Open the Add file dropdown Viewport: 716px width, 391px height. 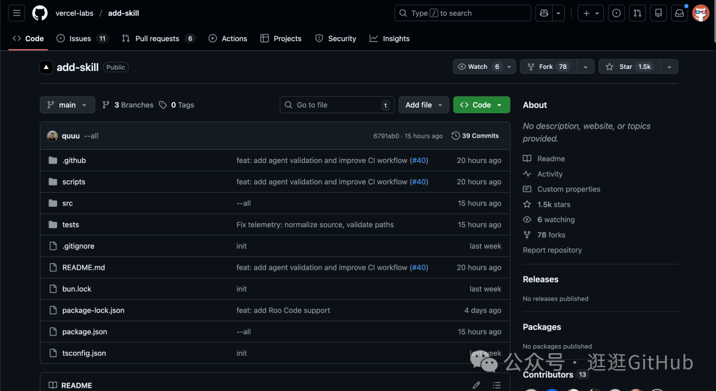click(x=424, y=105)
